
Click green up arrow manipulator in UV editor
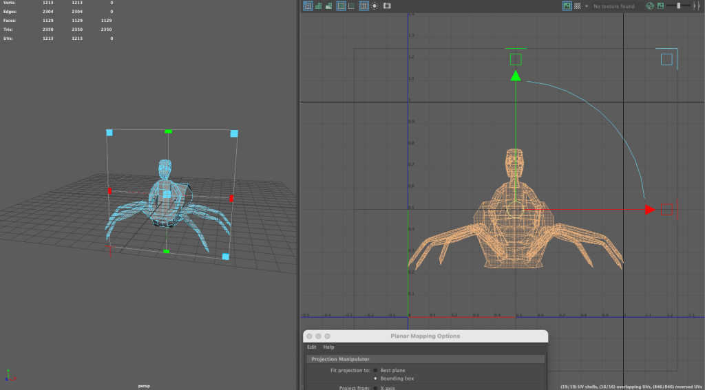(x=516, y=76)
